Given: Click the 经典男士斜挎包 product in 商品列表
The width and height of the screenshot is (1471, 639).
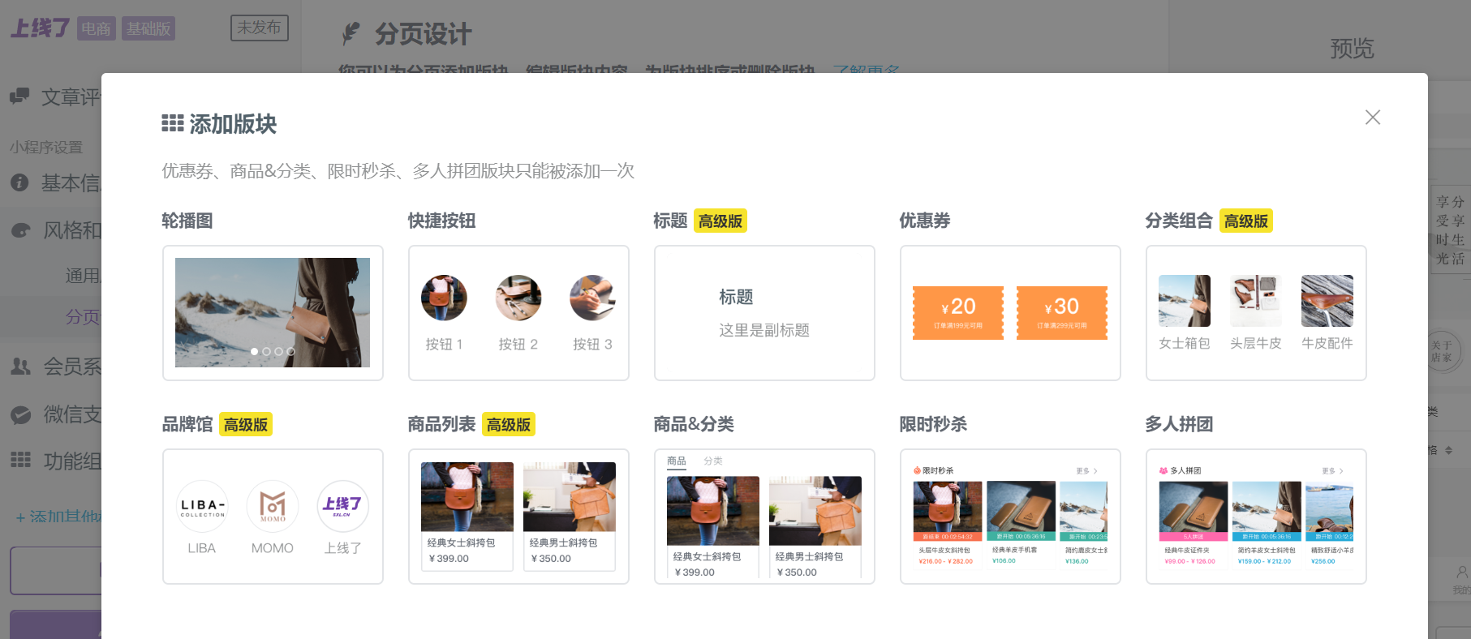Looking at the screenshot, I should [570, 517].
